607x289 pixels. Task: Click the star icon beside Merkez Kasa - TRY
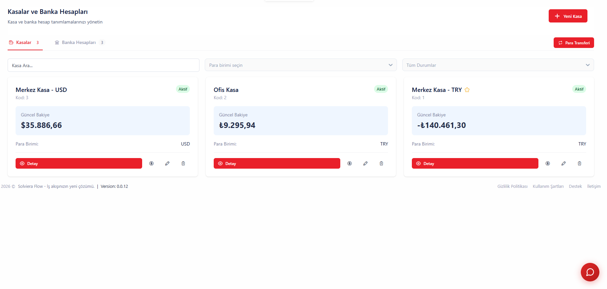pos(467,90)
